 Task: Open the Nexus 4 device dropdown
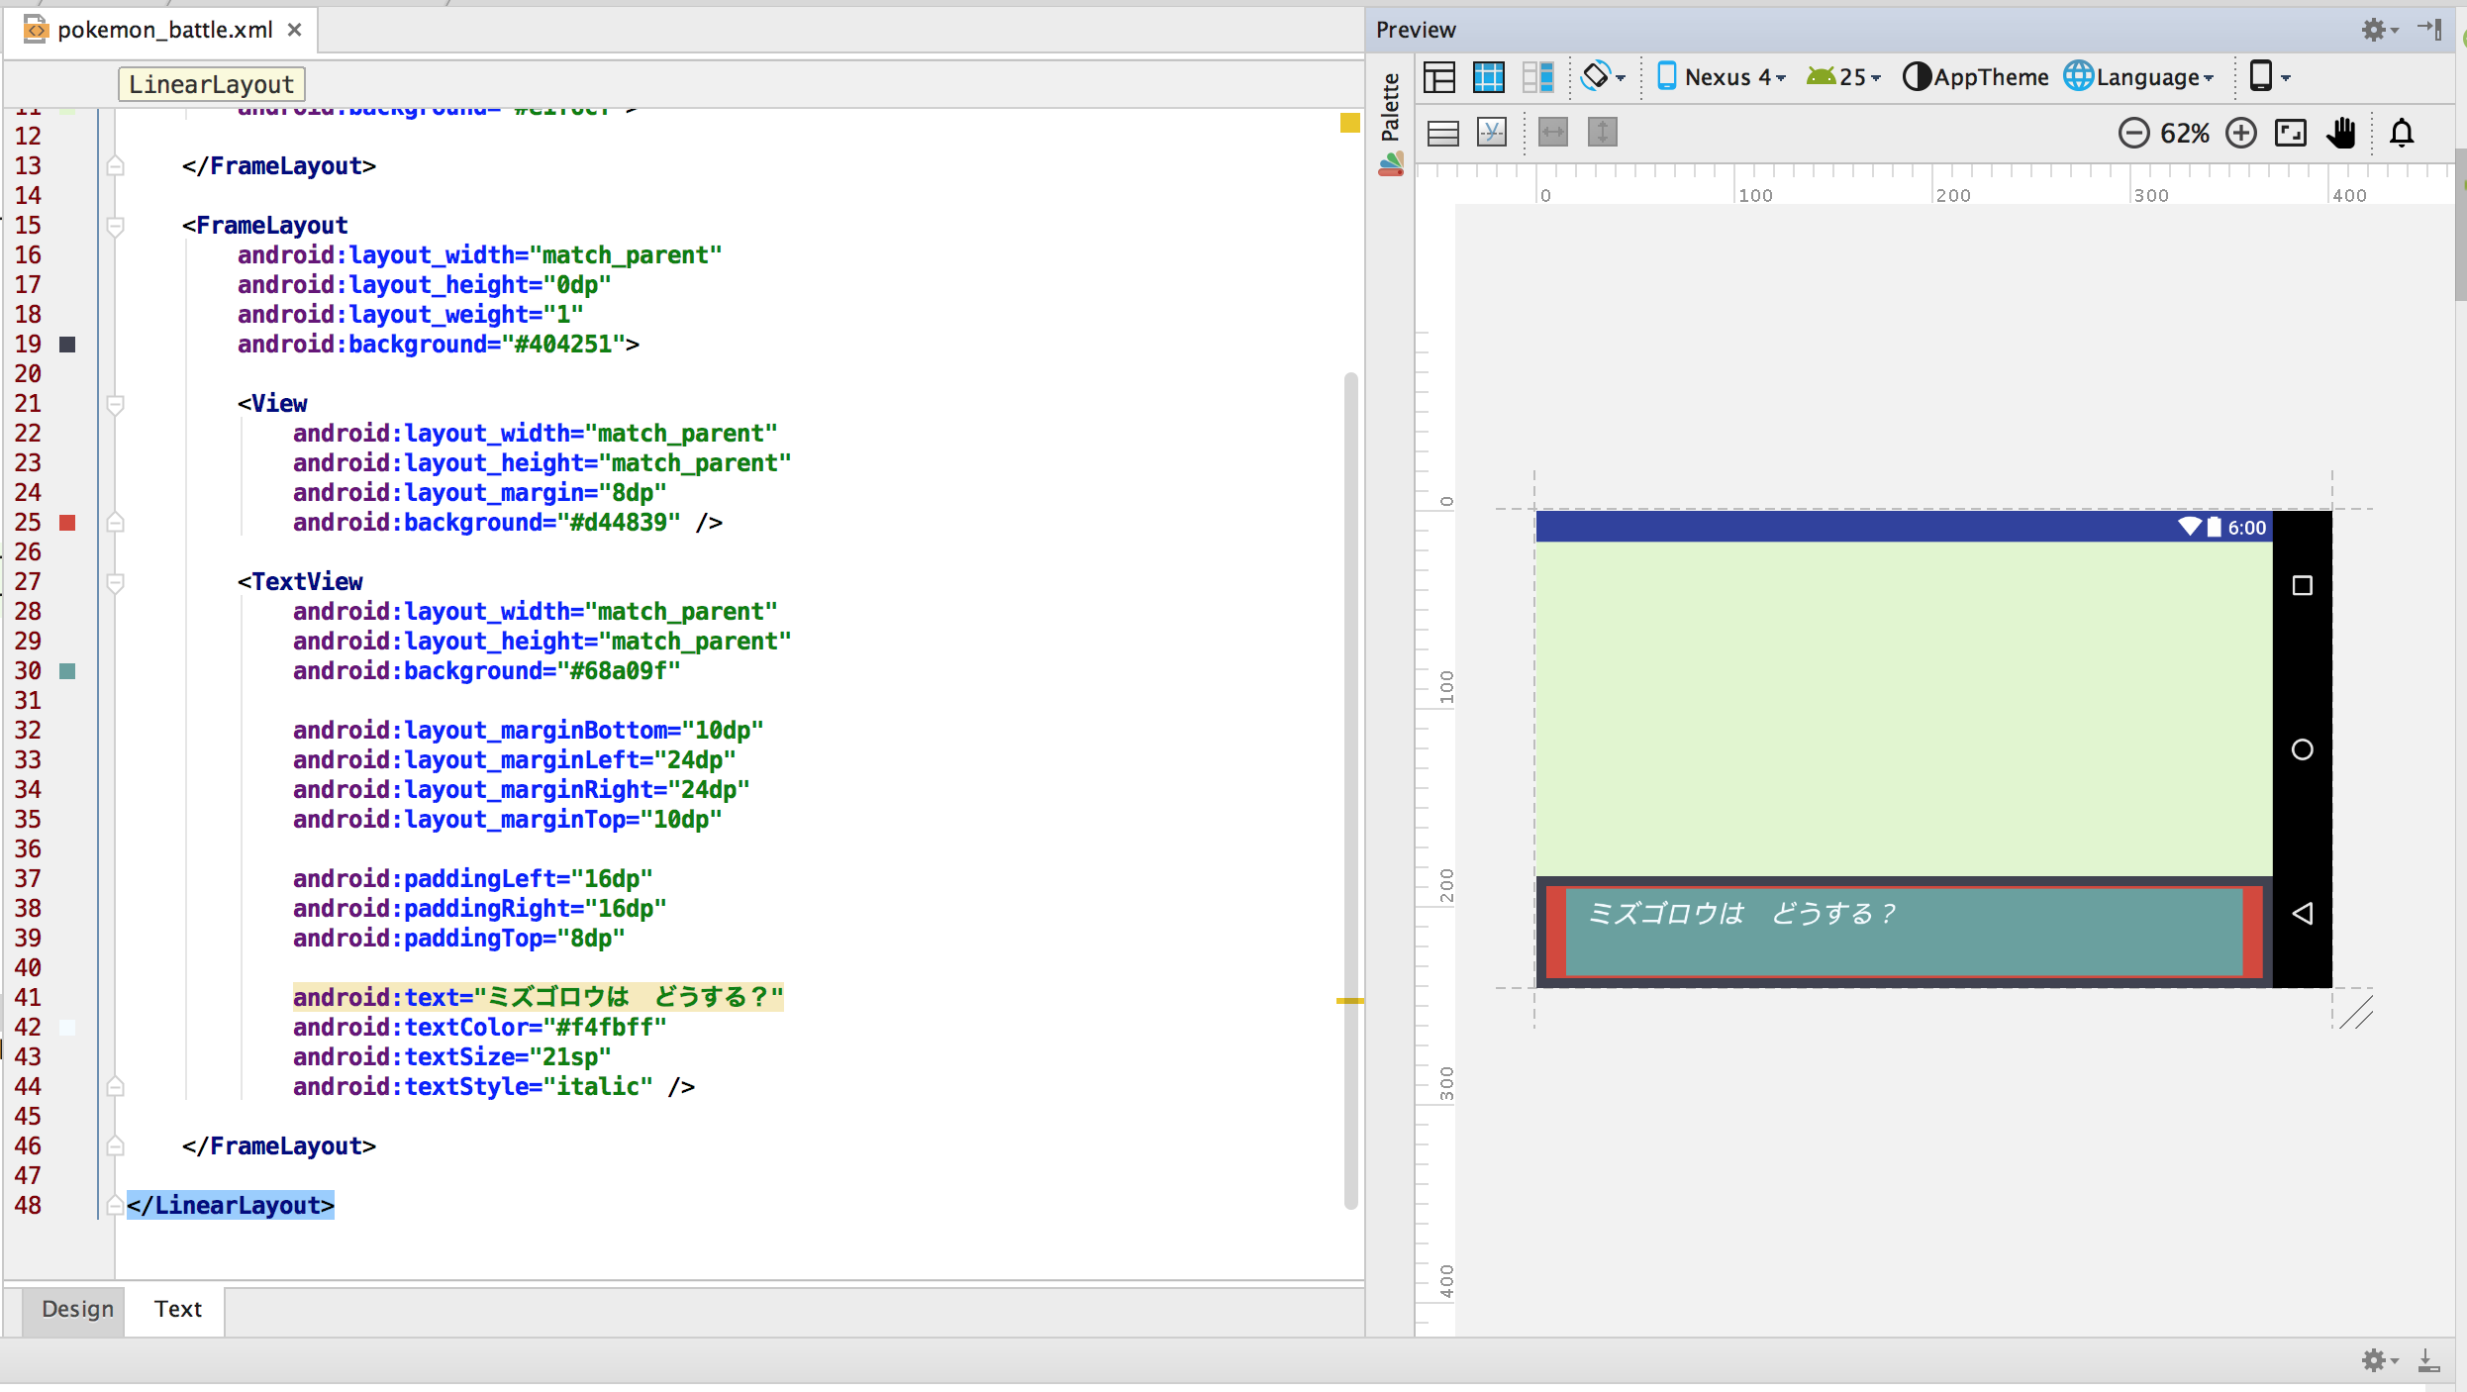tap(1722, 77)
